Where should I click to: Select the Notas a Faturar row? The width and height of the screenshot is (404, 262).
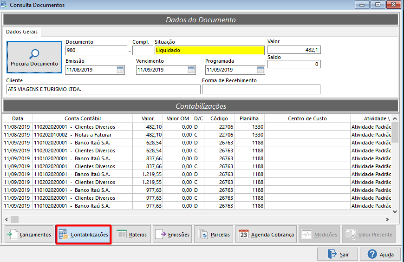[197, 135]
